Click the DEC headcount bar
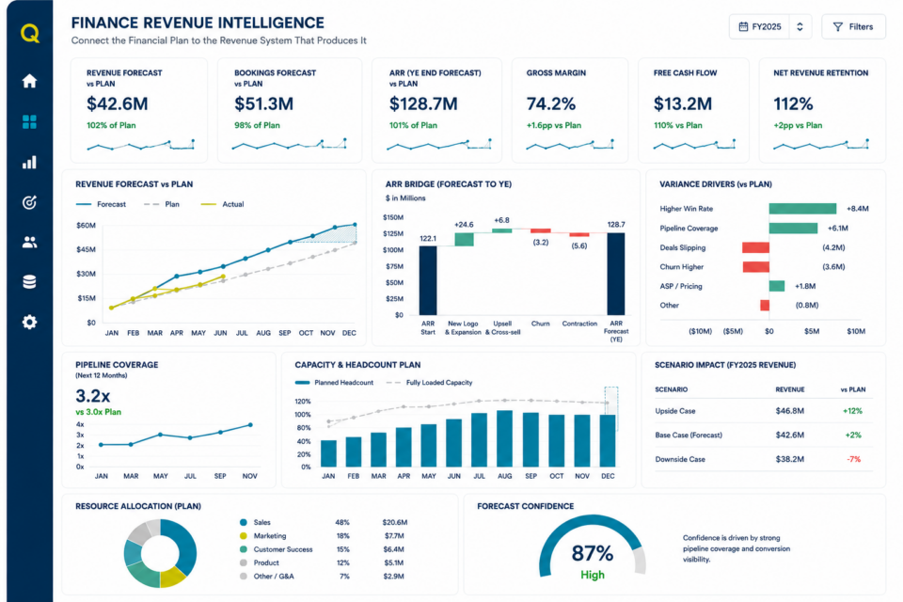903x602 pixels. click(608, 441)
